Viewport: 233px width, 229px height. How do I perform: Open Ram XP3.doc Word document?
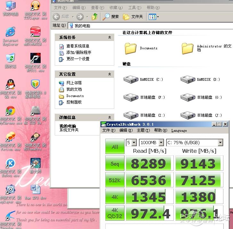pyautogui.click(x=35, y=190)
